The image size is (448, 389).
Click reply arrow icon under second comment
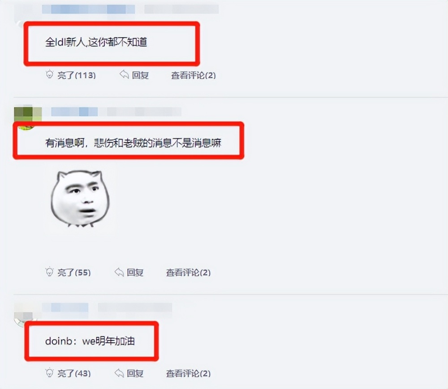(x=119, y=272)
